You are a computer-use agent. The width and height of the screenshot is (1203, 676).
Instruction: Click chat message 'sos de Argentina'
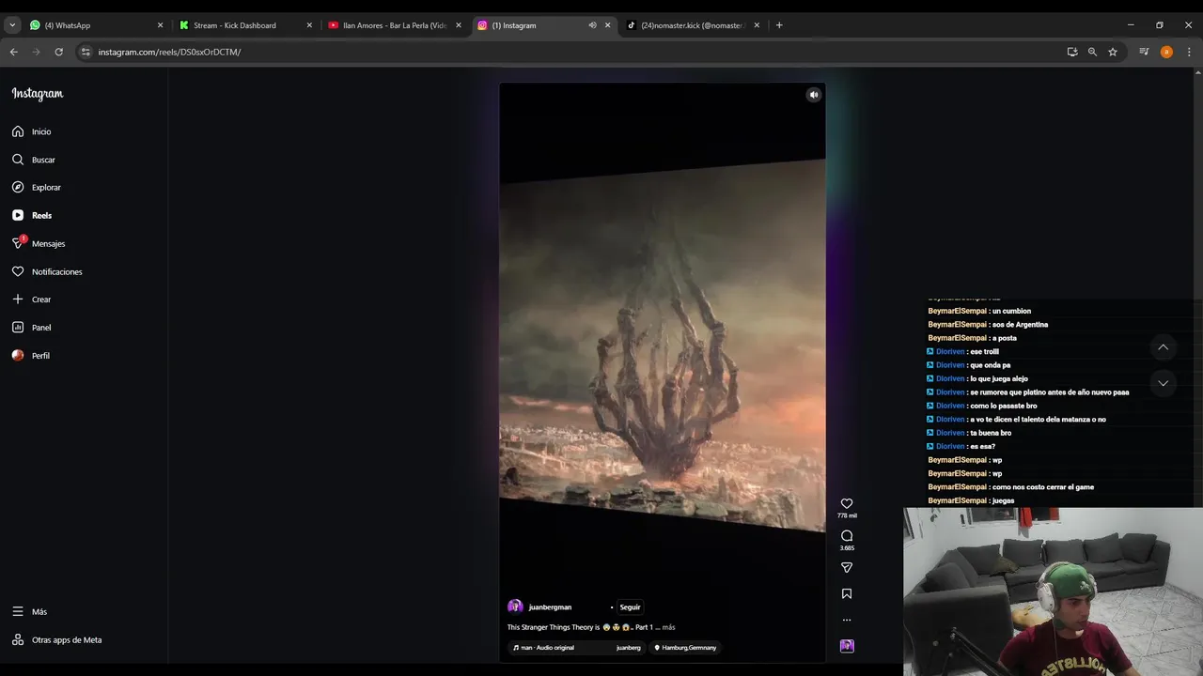click(1020, 325)
